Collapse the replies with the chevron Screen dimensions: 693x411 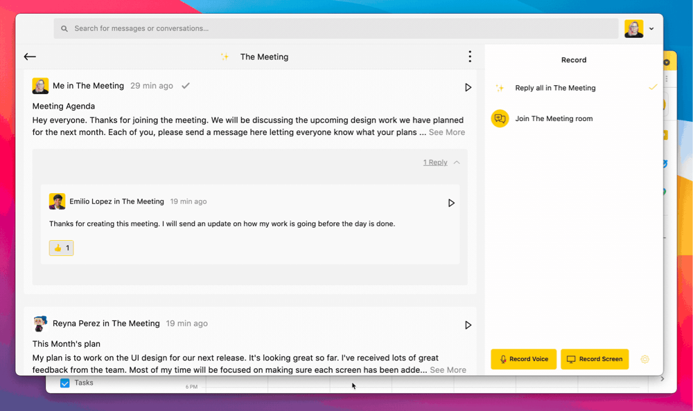pyautogui.click(x=457, y=163)
